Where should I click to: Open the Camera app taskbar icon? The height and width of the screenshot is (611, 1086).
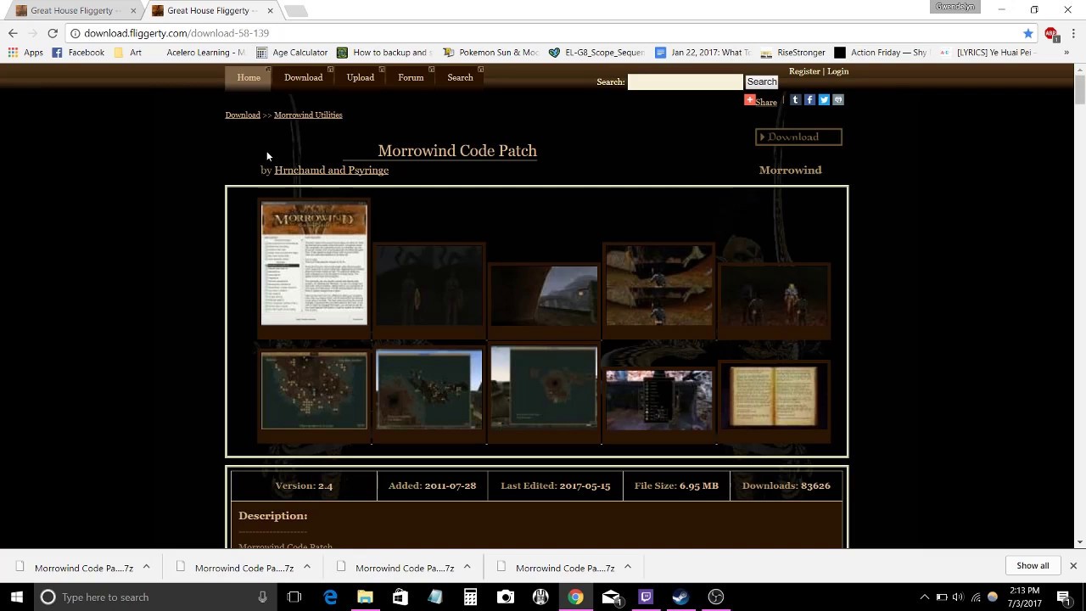(x=505, y=597)
